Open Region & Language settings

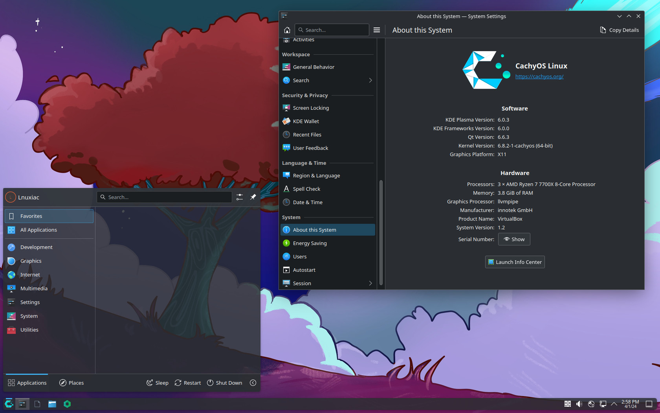click(x=328, y=175)
